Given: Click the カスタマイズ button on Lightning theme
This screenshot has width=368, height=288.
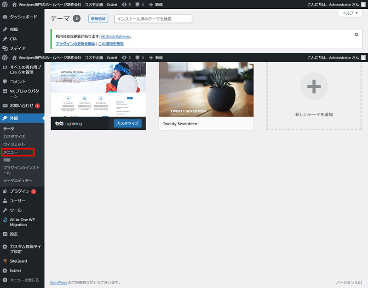Looking at the screenshot, I should pyautogui.click(x=127, y=123).
